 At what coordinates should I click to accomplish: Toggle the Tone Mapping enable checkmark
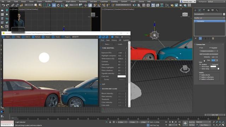click(126, 48)
